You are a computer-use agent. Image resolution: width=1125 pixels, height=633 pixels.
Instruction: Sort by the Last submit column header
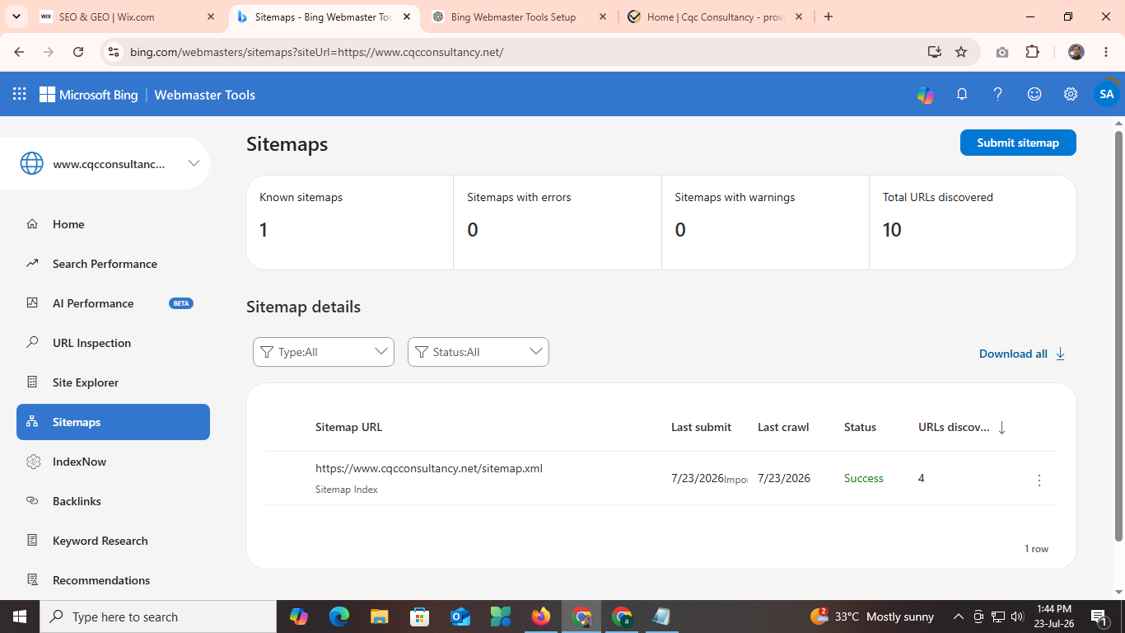(x=701, y=428)
